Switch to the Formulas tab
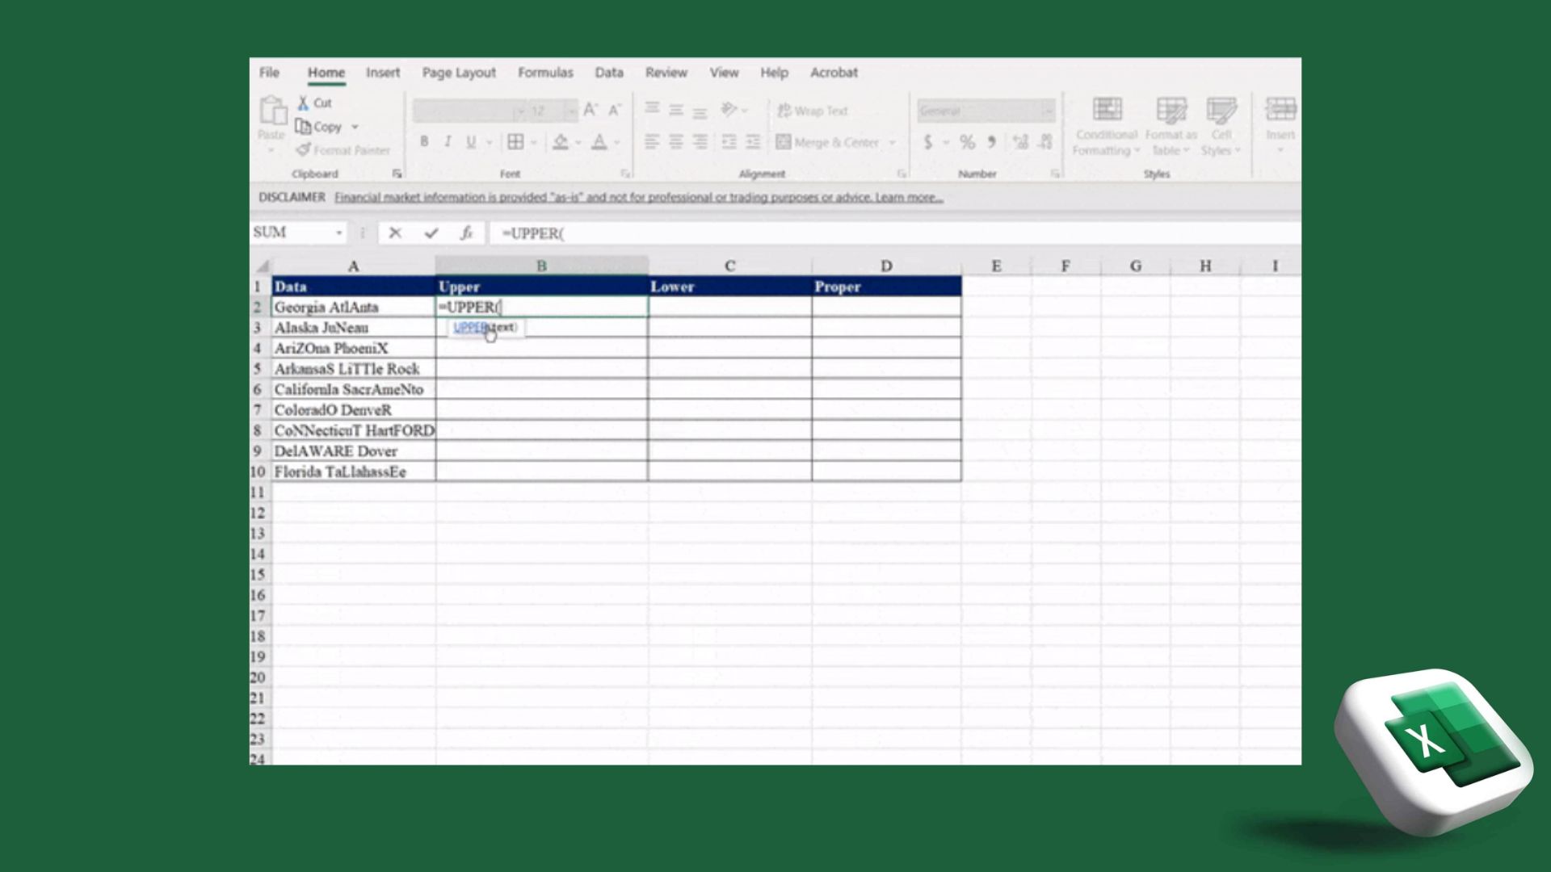 [545, 73]
